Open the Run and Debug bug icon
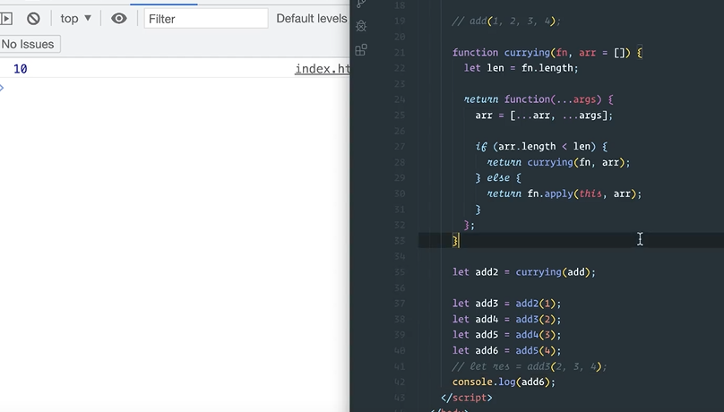The image size is (724, 412). pyautogui.click(x=361, y=26)
